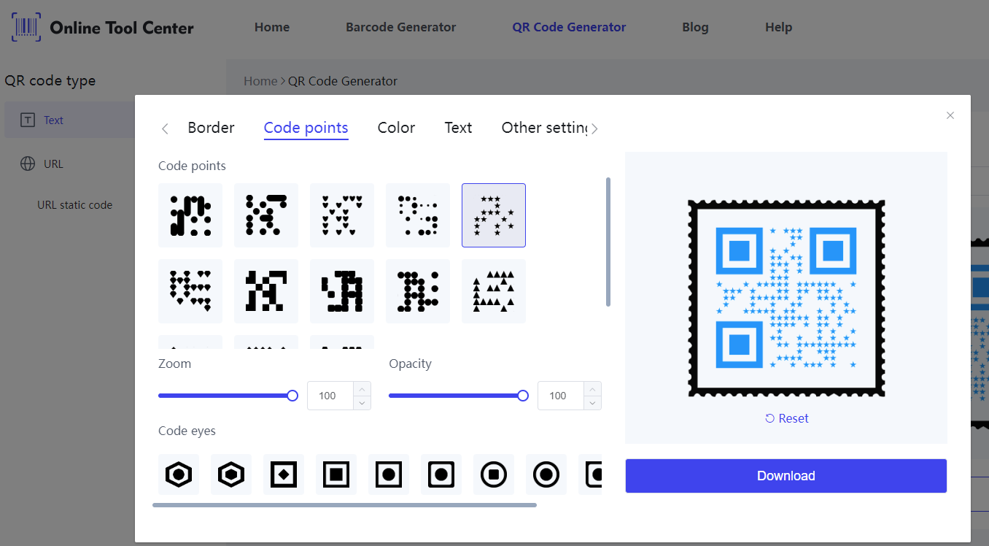
Task: Select URL static code option
Action: point(74,205)
